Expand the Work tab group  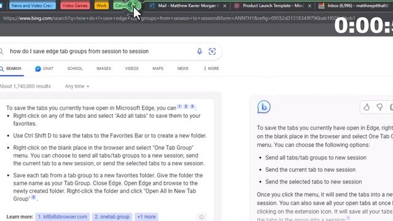(x=101, y=6)
